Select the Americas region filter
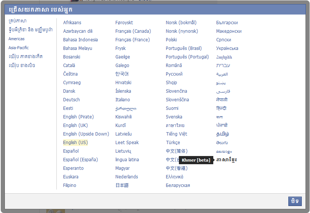The image size is (310, 213). (x=16, y=39)
